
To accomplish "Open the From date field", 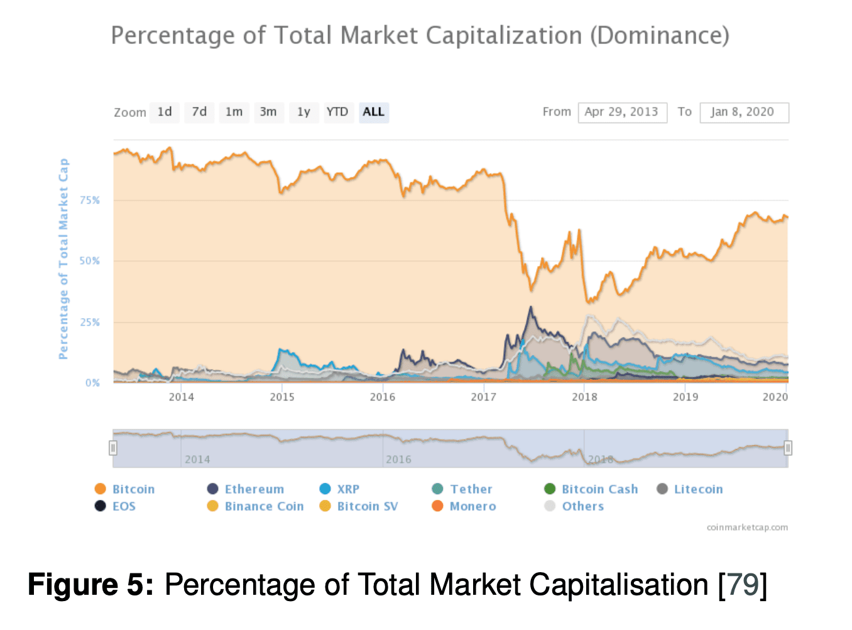I will pyautogui.click(x=622, y=113).
